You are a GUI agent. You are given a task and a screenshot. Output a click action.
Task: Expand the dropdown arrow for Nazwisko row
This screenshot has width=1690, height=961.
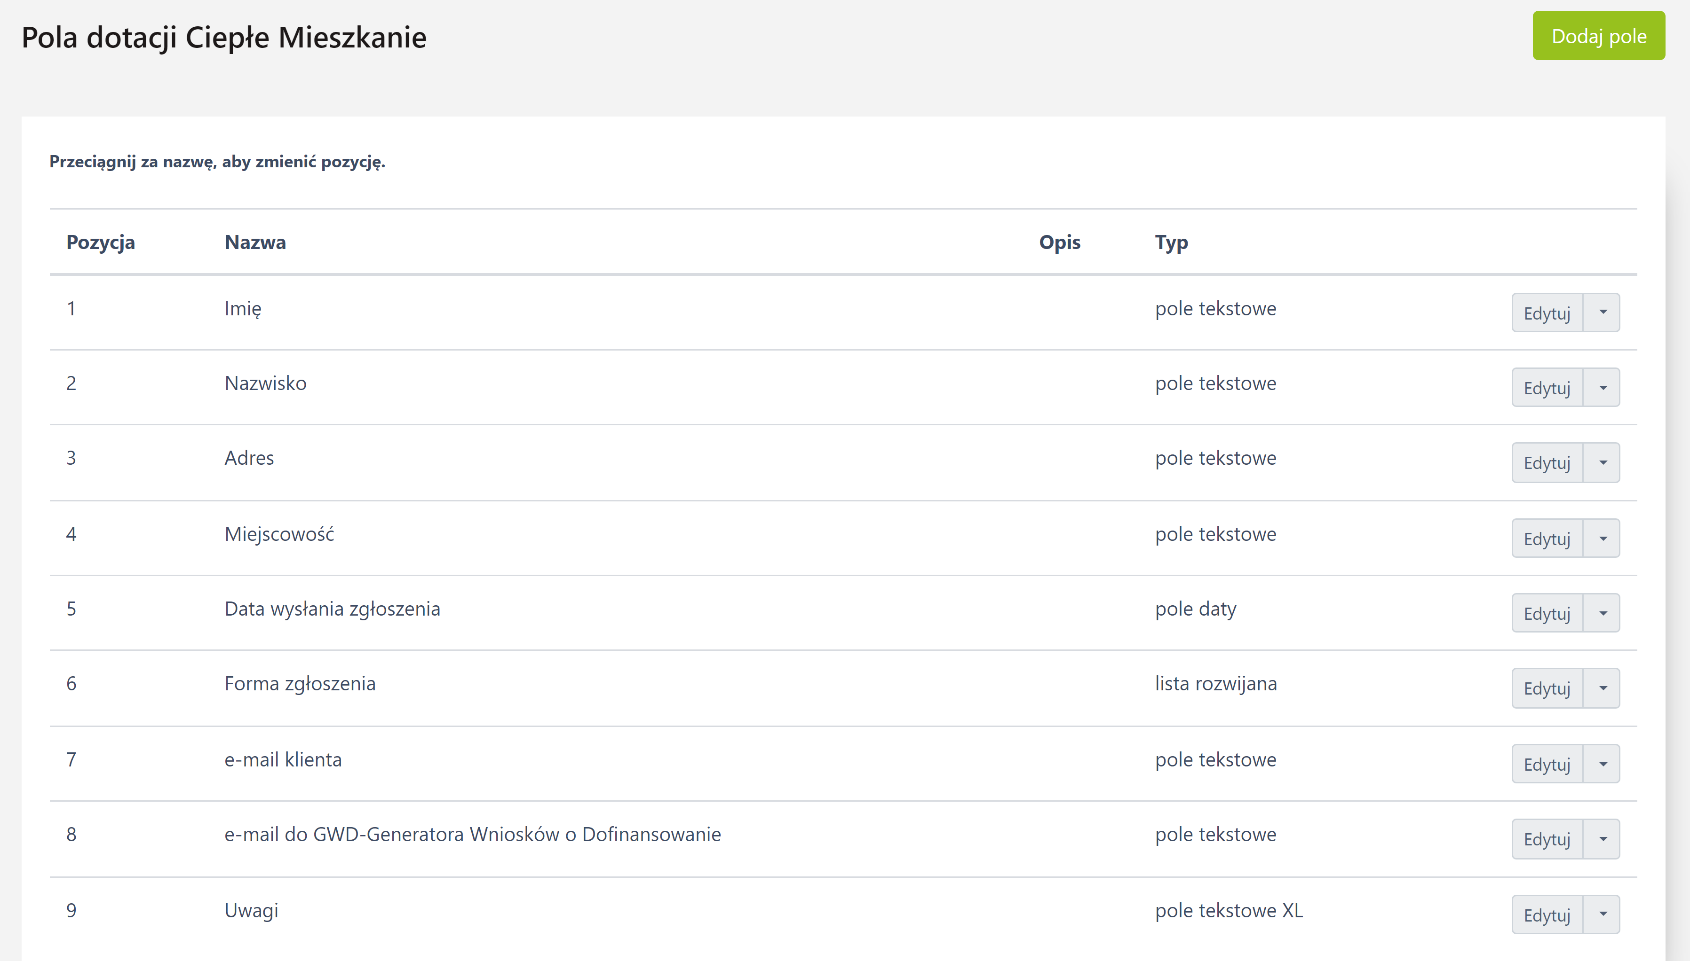coord(1602,387)
